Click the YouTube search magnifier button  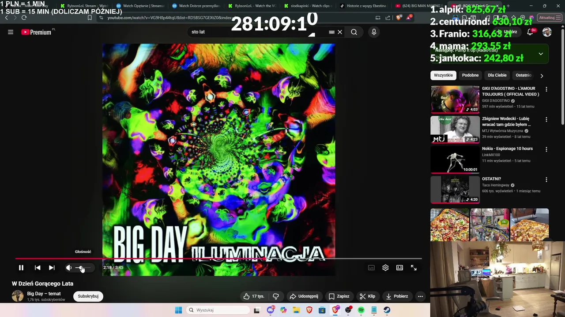[x=354, y=32]
